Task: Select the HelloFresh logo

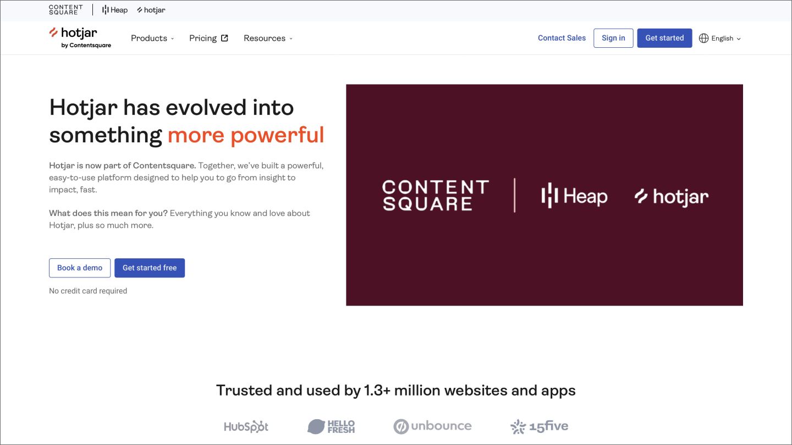Action: click(x=331, y=426)
